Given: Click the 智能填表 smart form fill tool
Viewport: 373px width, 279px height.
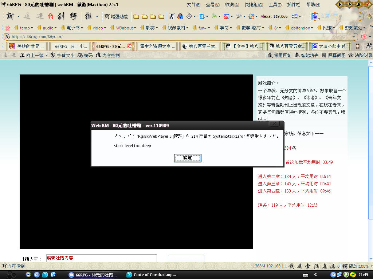Looking at the screenshot, I should pos(306,55).
